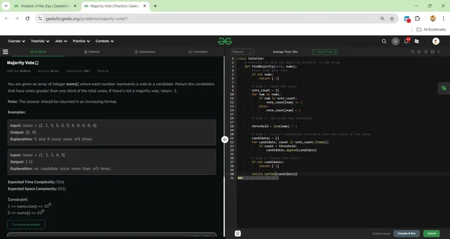Open Chrome profile avatar
Screen dimensions: 450x239
click(433, 19)
